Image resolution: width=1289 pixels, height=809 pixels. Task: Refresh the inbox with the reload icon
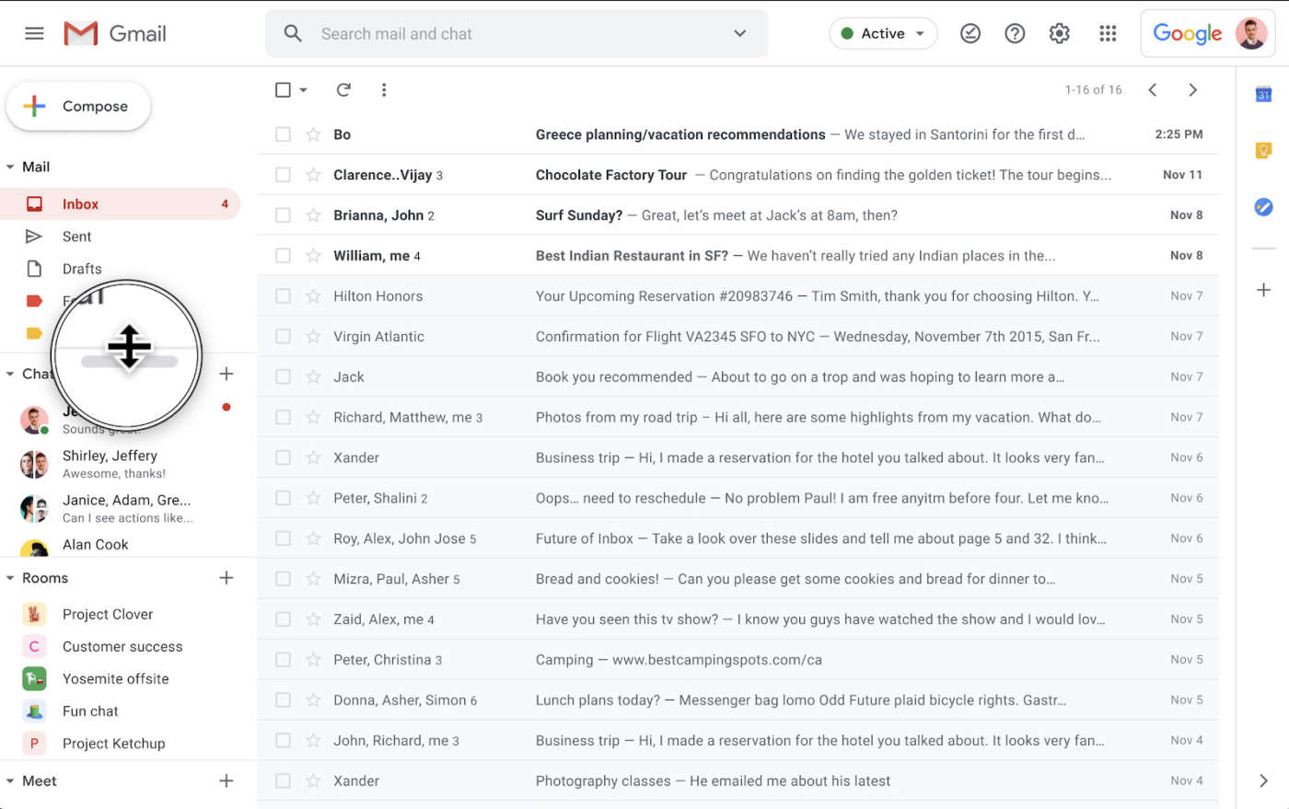coord(343,89)
